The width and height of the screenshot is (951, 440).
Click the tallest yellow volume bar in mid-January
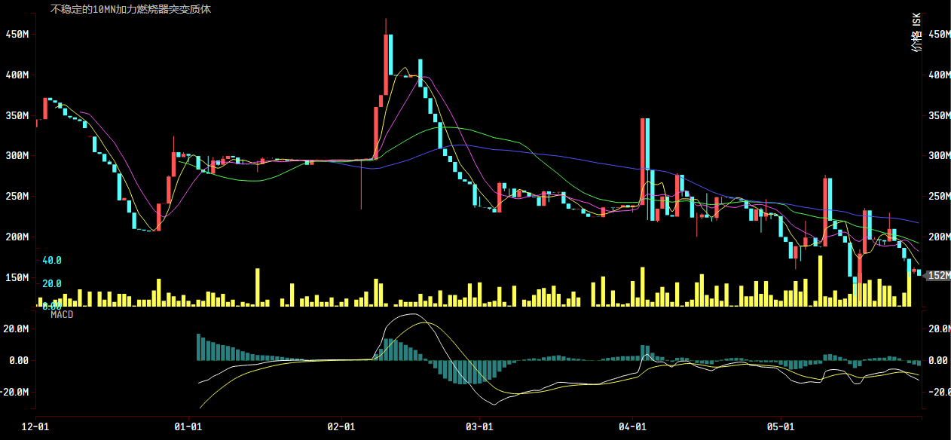(x=258, y=287)
